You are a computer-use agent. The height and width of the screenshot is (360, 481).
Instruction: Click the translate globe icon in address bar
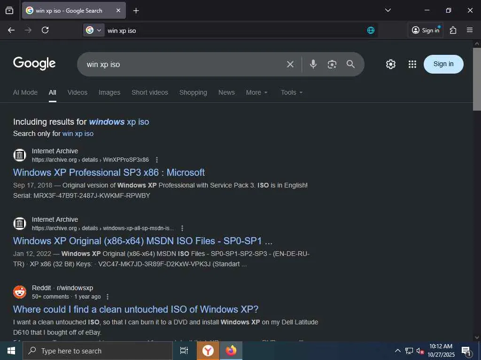coord(371,30)
